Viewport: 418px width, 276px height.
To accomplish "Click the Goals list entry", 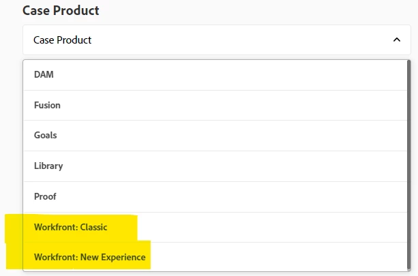I will 215,136.
